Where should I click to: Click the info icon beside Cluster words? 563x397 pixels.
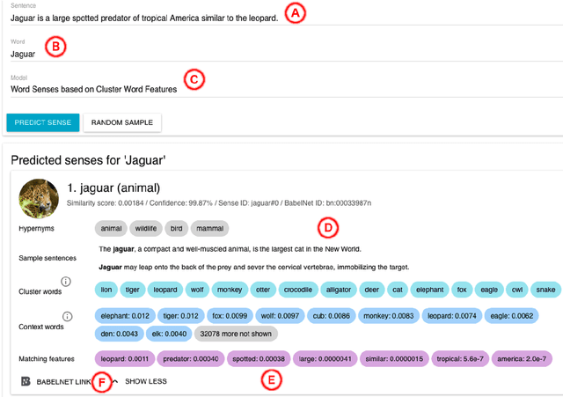coord(66,283)
